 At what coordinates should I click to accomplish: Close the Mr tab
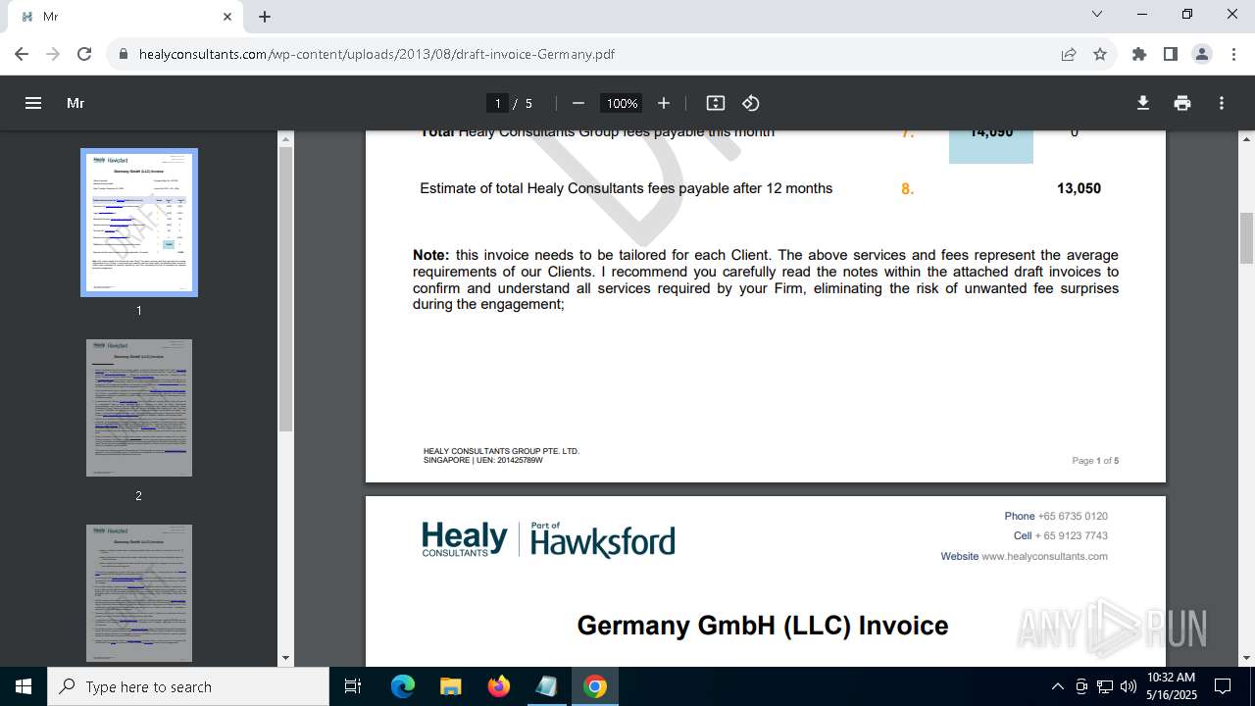(227, 17)
